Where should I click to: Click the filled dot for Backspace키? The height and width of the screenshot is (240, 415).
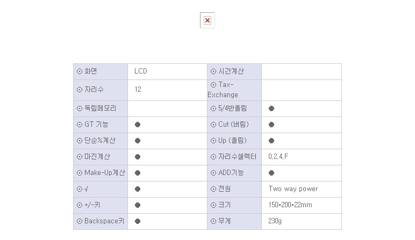(138, 221)
